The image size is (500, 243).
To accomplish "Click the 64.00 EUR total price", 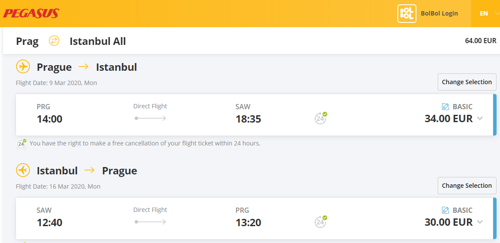I will (481, 41).
